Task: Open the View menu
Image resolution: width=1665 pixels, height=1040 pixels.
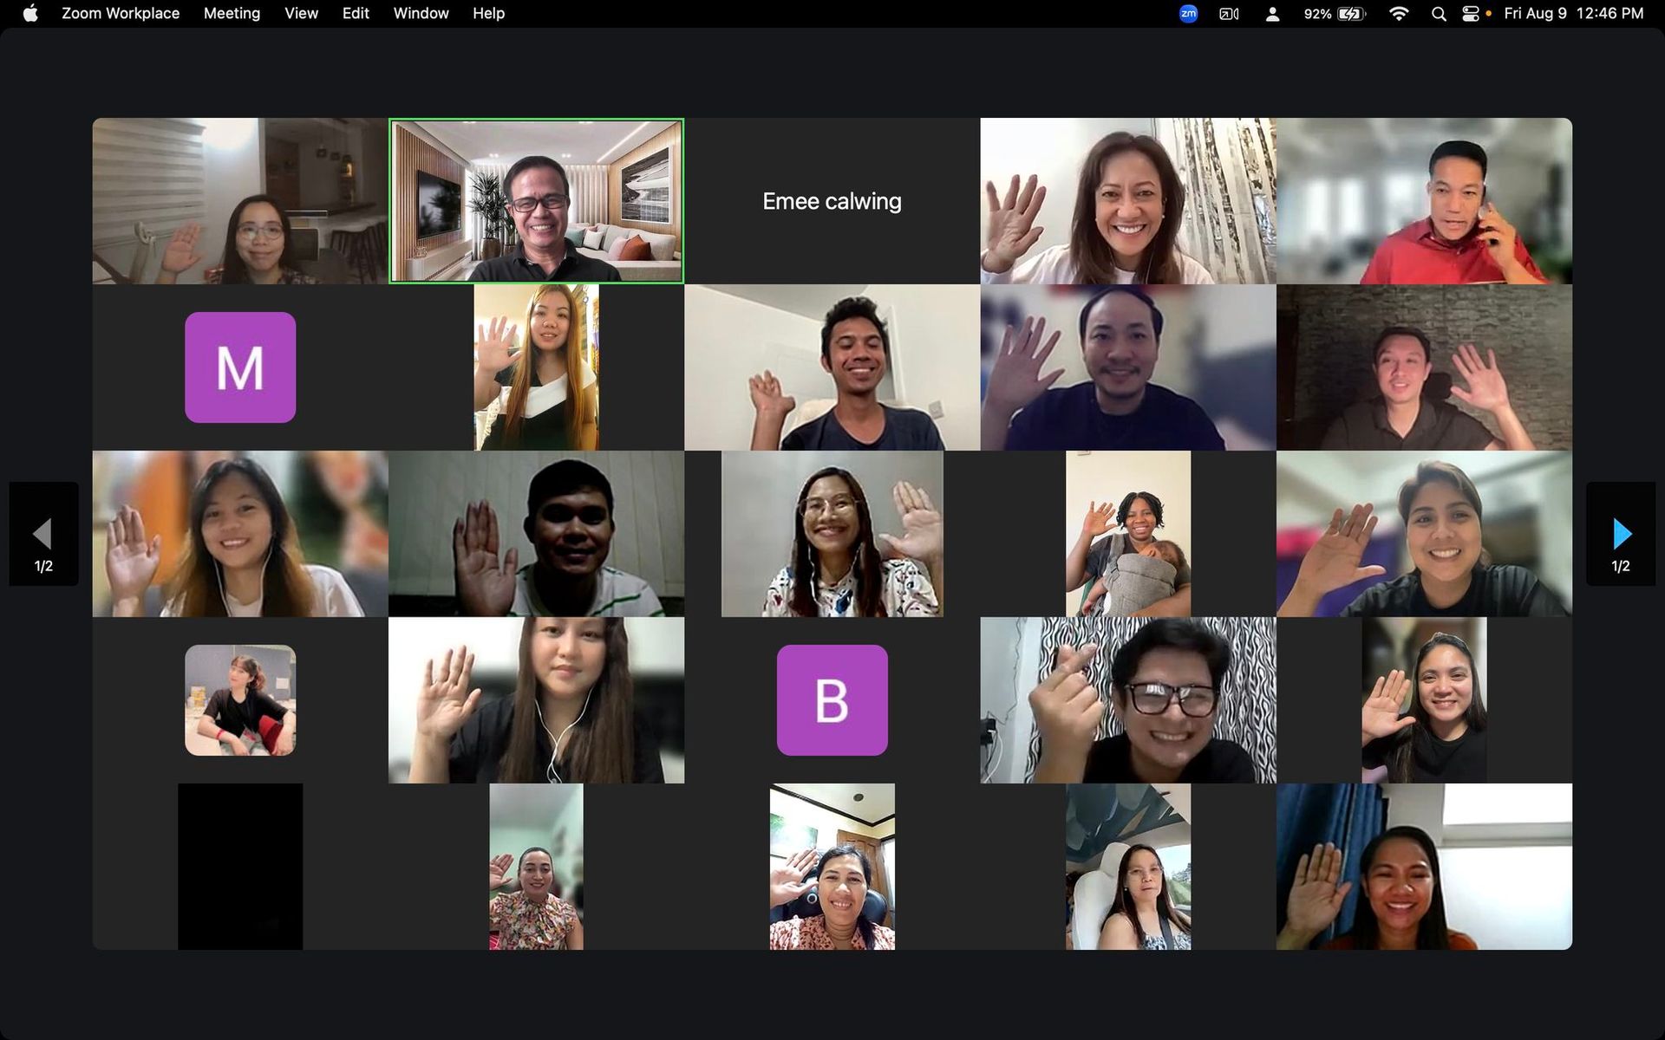Action: 301,13
